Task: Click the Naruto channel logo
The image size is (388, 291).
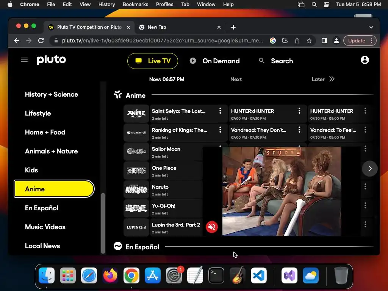Action: (x=136, y=189)
